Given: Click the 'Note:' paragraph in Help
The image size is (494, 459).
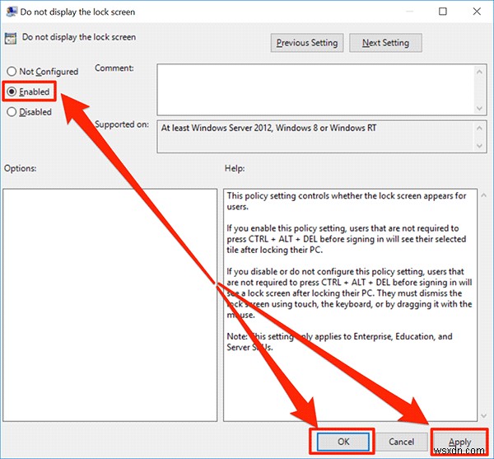Looking at the screenshot, I should (x=339, y=342).
